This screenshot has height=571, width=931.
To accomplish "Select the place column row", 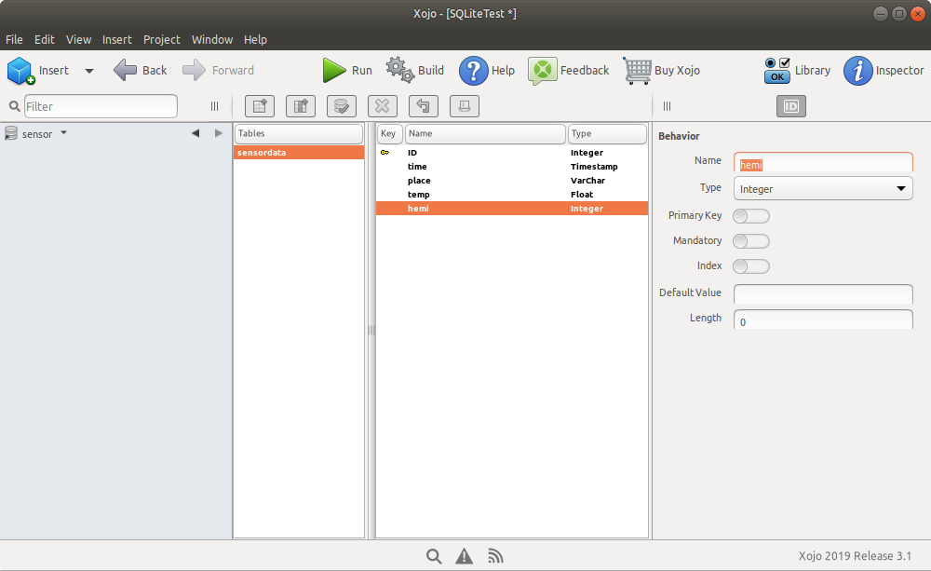I will pyautogui.click(x=512, y=181).
